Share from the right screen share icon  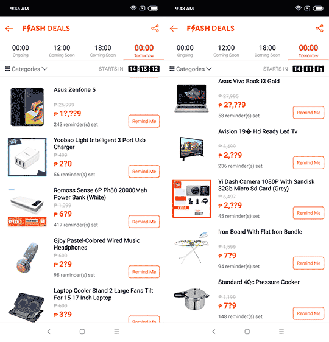pyautogui.click(x=319, y=29)
